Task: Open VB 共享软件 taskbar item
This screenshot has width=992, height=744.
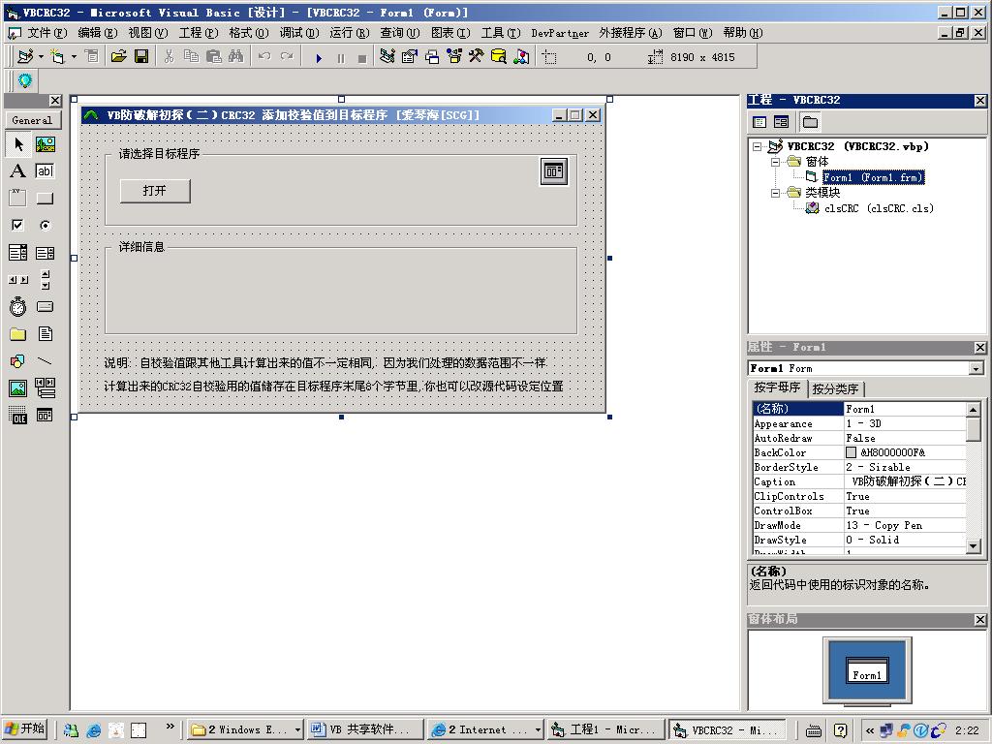Action: point(365,730)
